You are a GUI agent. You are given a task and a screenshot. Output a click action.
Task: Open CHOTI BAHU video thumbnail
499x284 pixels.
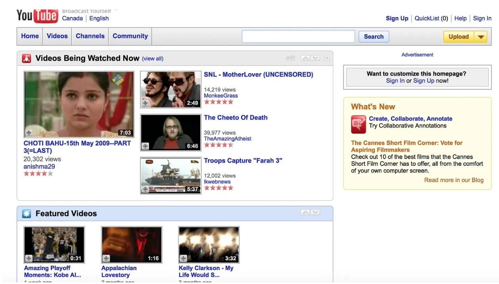tap(79, 104)
